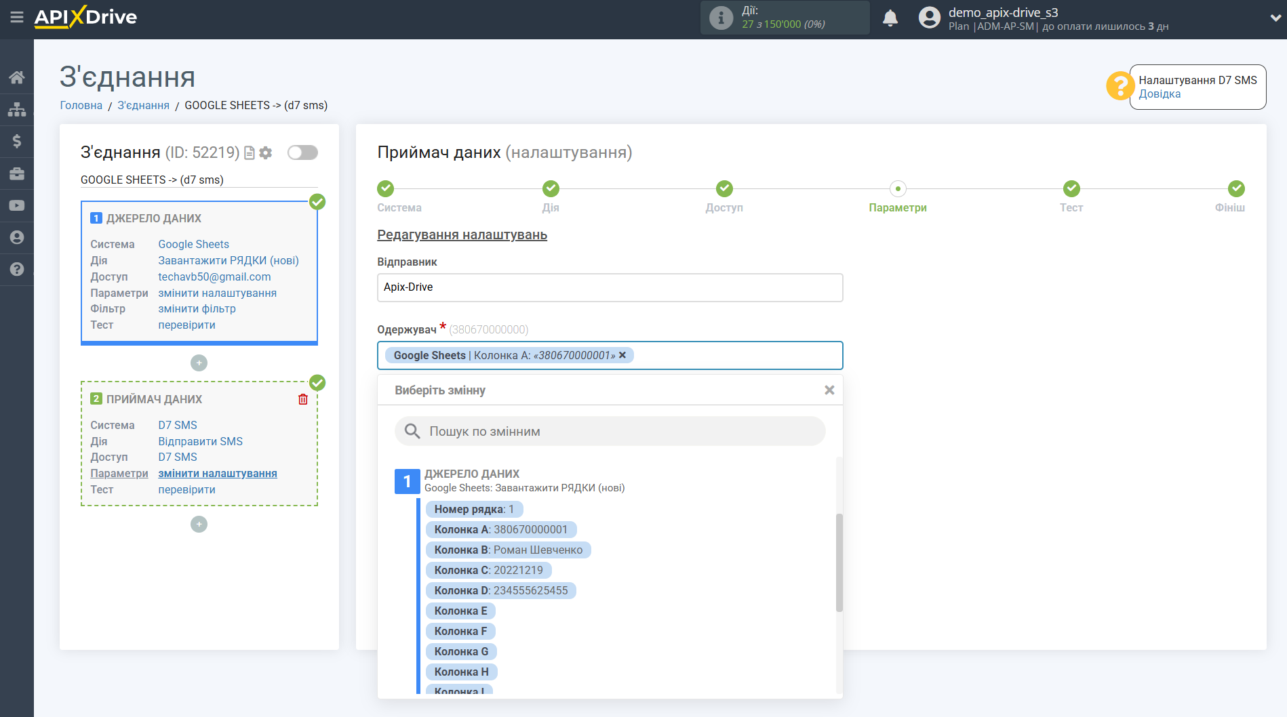Click the copy document icon next to the connection ID

pyautogui.click(x=250, y=153)
